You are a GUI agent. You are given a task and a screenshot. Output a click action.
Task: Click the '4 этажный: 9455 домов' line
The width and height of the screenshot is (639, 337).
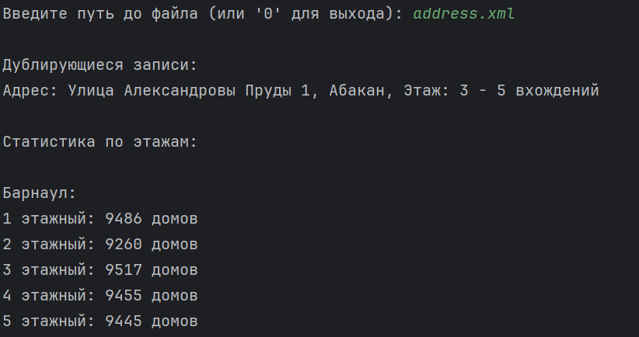point(100,296)
